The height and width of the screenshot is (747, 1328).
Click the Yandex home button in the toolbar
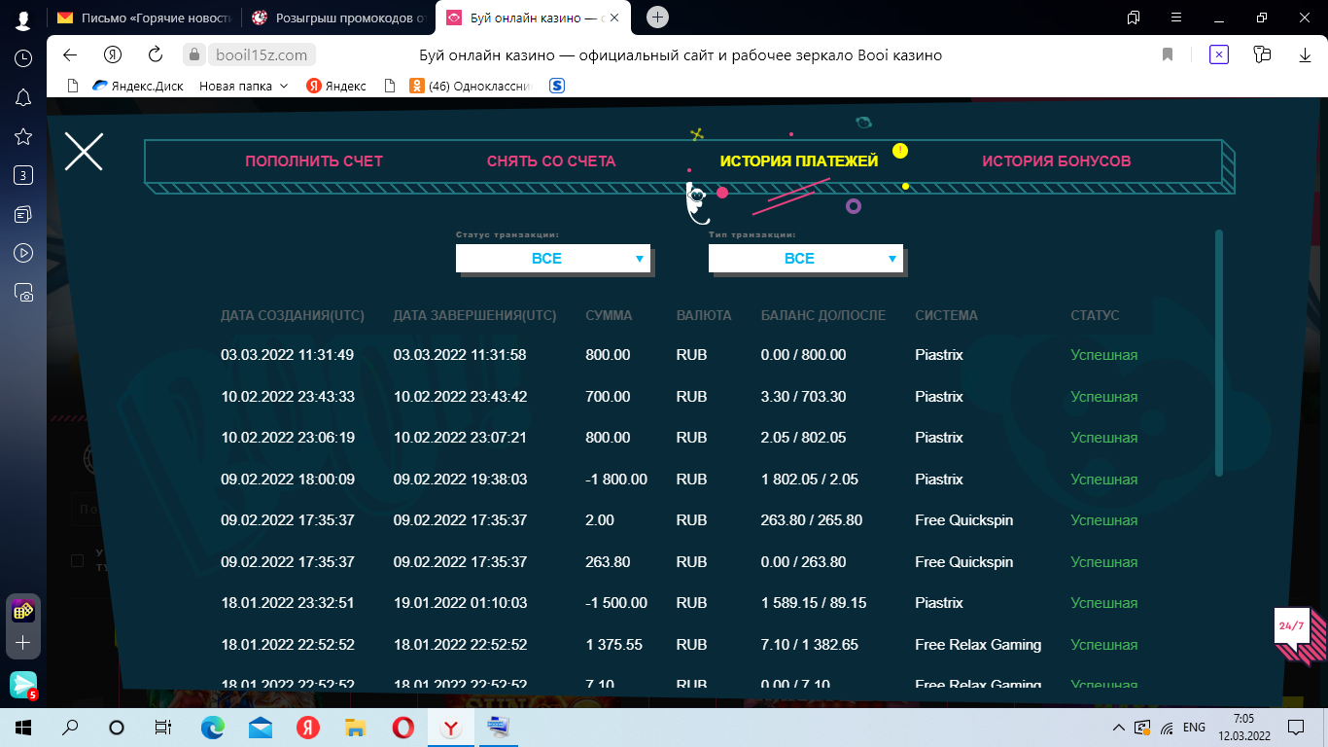pyautogui.click(x=114, y=55)
